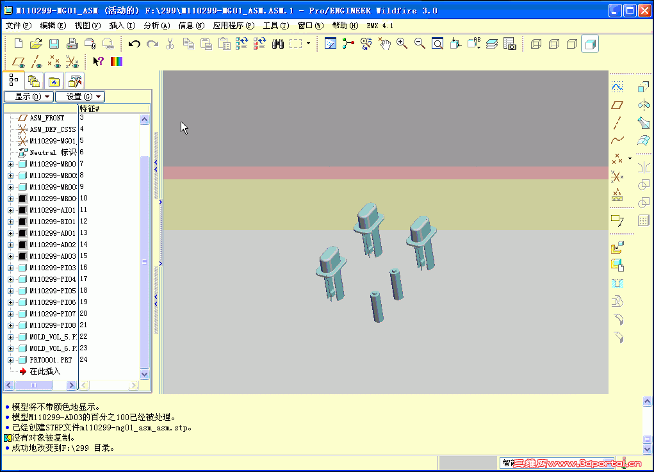Click the datum plane tool in right toolbar
The height and width of the screenshot is (472, 654).
pyautogui.click(x=617, y=104)
